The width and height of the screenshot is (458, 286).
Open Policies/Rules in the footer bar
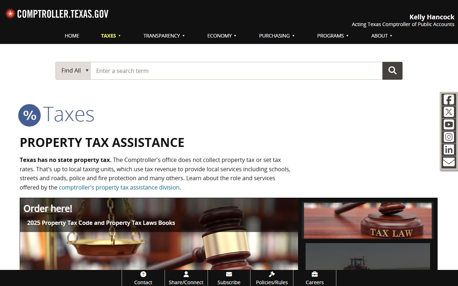[x=272, y=278]
